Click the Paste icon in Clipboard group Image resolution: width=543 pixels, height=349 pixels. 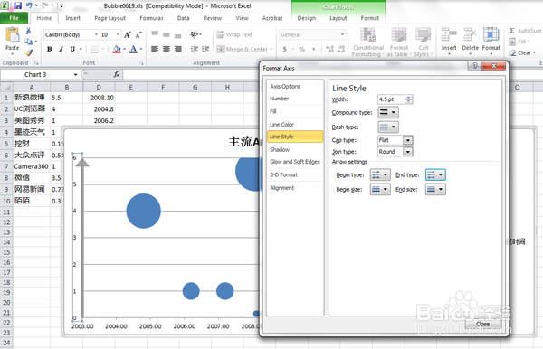tap(13, 35)
